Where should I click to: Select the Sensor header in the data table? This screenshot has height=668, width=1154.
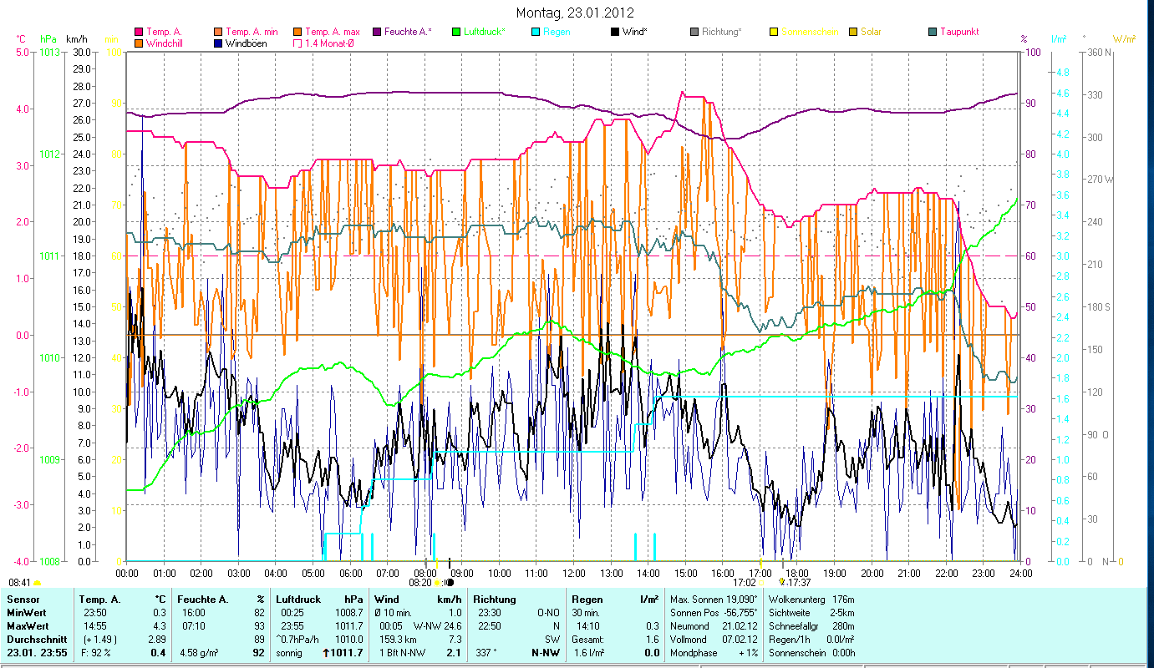coord(23,600)
